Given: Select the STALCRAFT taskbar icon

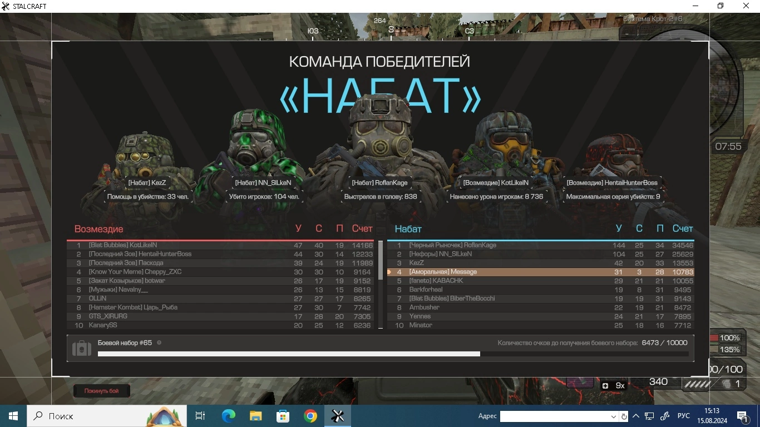Looking at the screenshot, I should [x=338, y=416].
